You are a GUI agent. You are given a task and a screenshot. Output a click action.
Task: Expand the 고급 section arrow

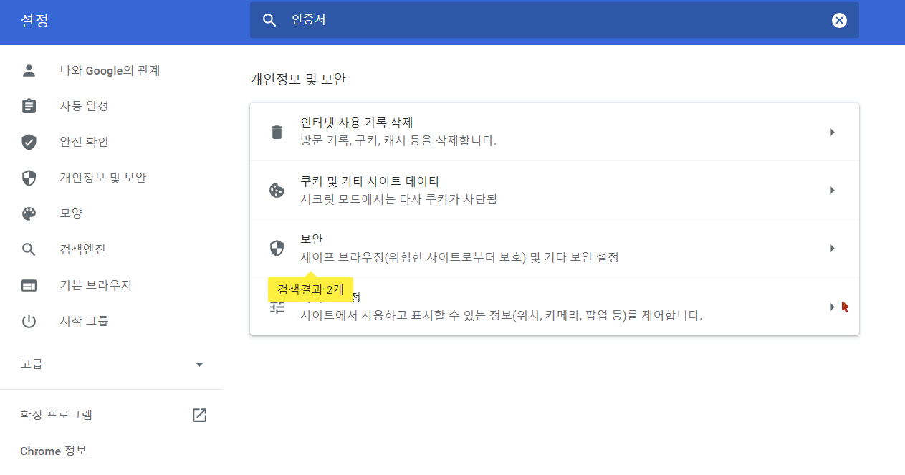pos(199,365)
